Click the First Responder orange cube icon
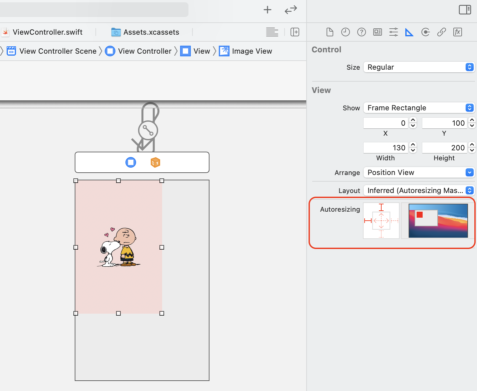The height and width of the screenshot is (391, 477). (x=155, y=162)
